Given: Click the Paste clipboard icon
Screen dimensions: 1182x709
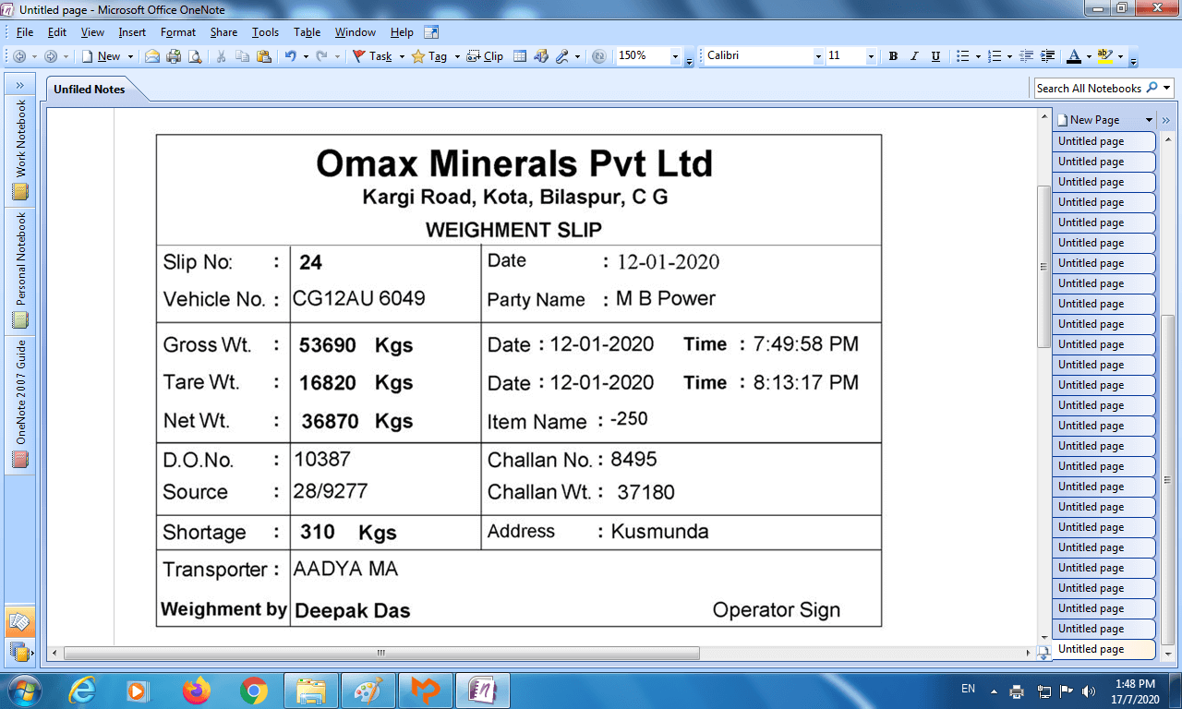Looking at the screenshot, I should point(264,56).
